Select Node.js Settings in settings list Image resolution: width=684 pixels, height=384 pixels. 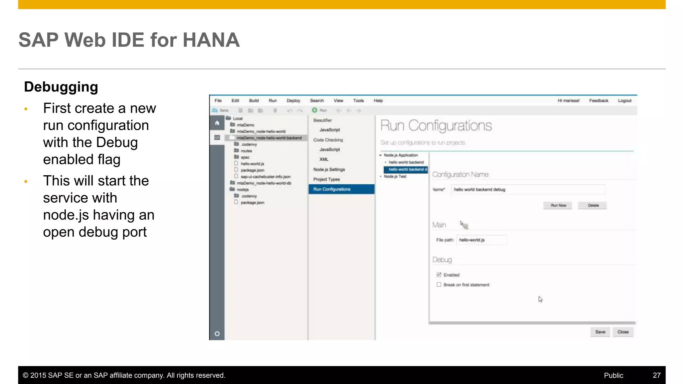(x=329, y=170)
